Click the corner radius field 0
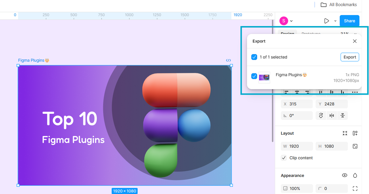 (332, 188)
